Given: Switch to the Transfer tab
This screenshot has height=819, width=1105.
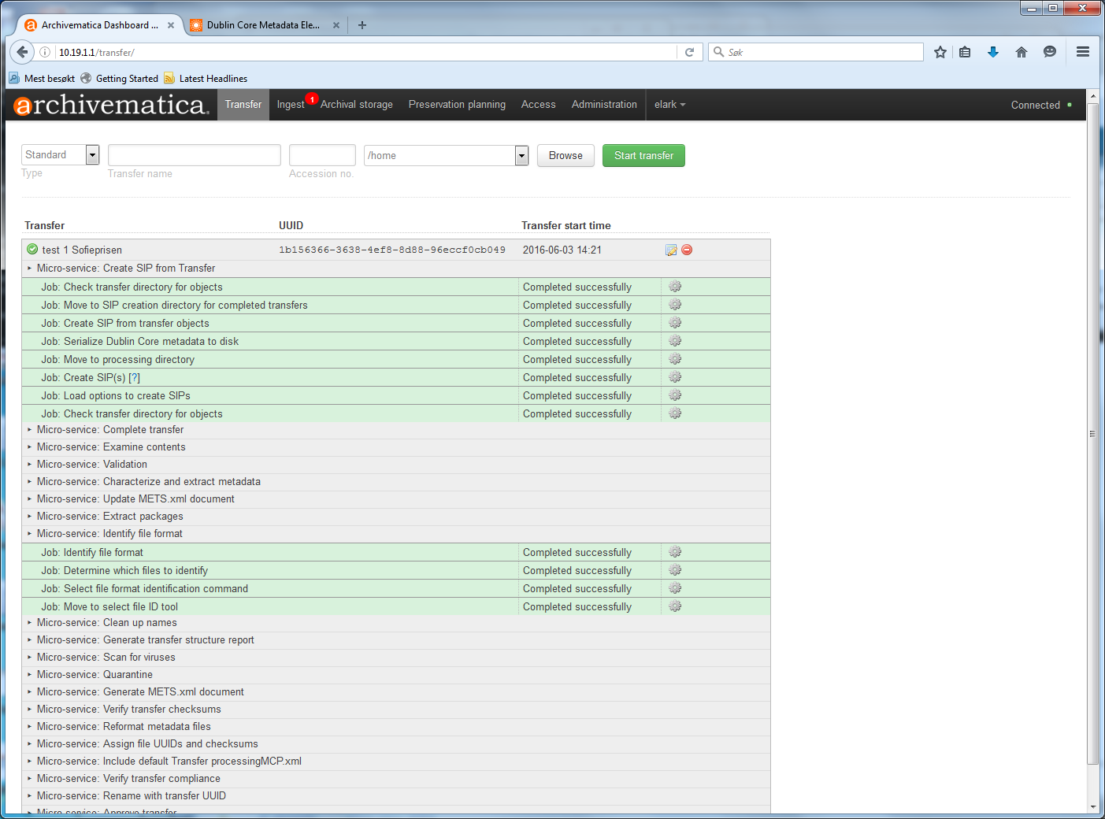Looking at the screenshot, I should point(243,105).
